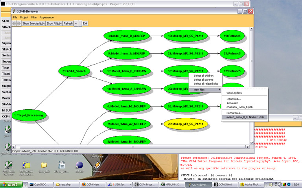Click Show All jobs button
This screenshot has height=188, width=302.
[54, 23]
